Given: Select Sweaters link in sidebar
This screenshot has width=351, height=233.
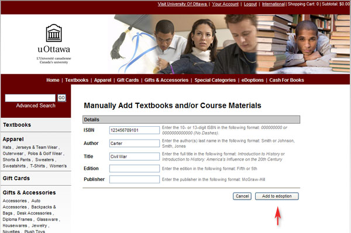Looking at the screenshot, I should click(x=44, y=160).
